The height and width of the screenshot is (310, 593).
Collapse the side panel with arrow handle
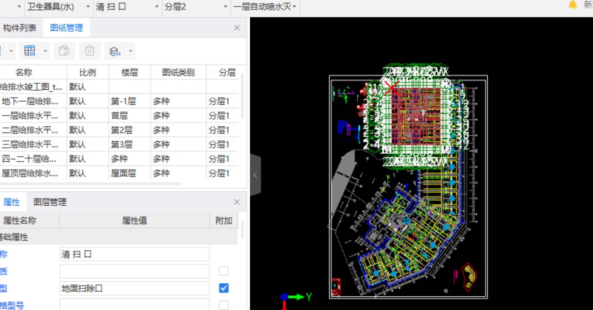pos(255,175)
